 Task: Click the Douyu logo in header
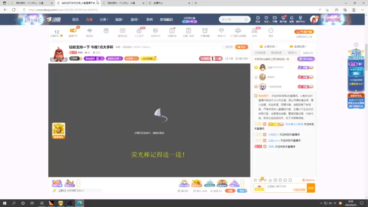[53, 19]
